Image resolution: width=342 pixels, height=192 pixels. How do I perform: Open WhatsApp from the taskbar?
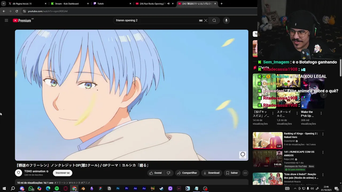31,189
